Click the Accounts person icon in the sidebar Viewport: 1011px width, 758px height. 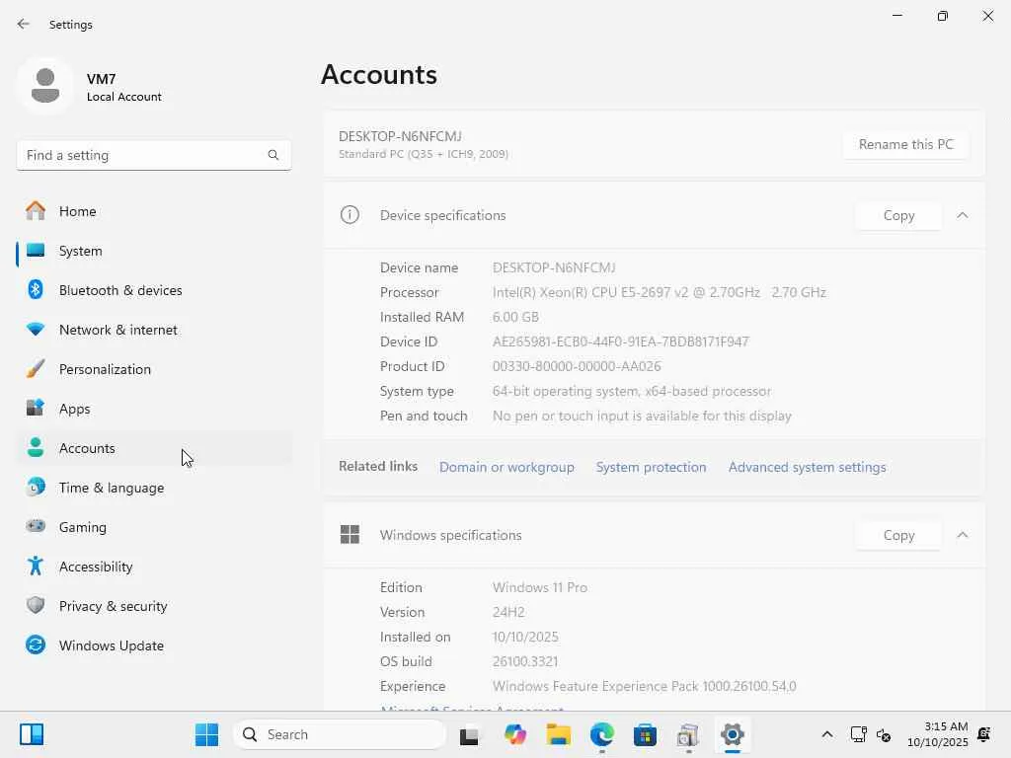[36, 447]
